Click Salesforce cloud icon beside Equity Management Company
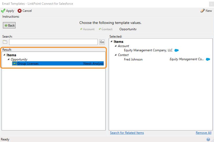The height and width of the screenshot is (142, 214). pyautogui.click(x=177, y=50)
